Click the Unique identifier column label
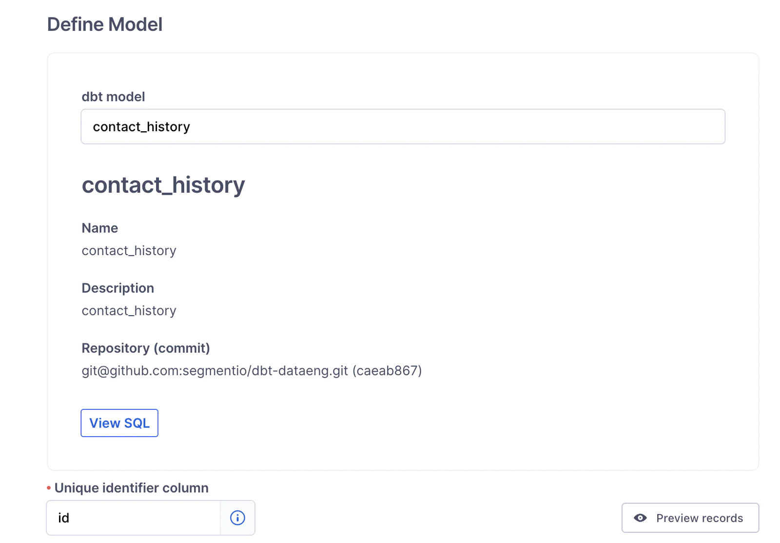This screenshot has height=543, width=780. pos(132,488)
